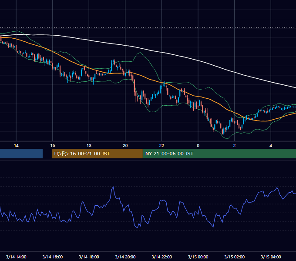Click the 3/14 22:00 indicator axis label

(161, 257)
